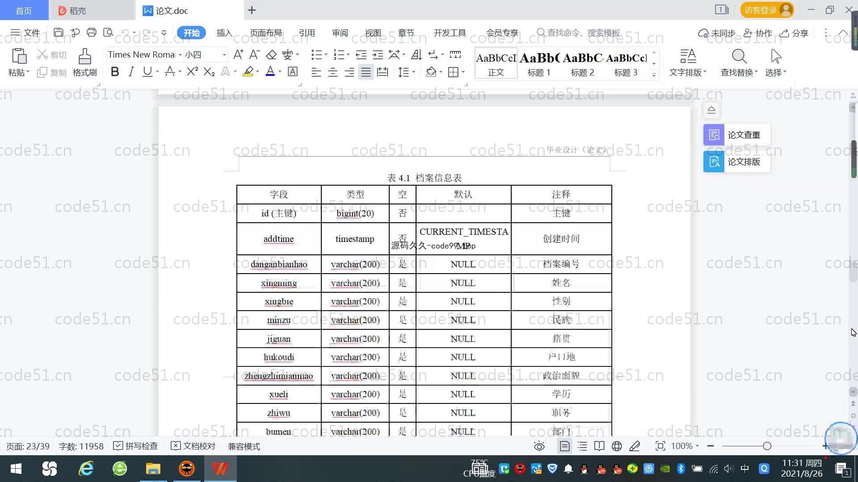Click font color A swatch

point(270,71)
